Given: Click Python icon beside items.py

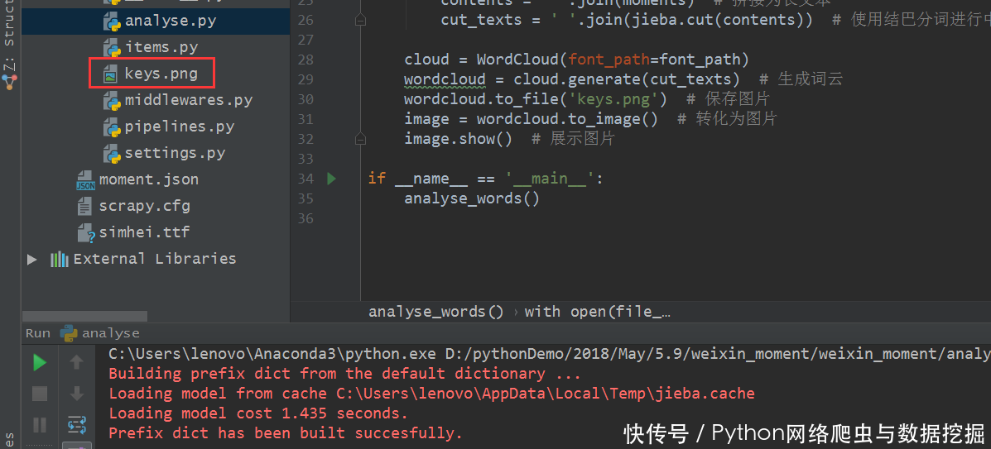Looking at the screenshot, I should coord(112,47).
